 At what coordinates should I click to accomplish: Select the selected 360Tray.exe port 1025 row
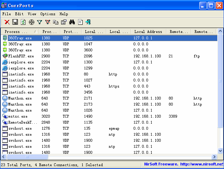pyautogui.click(x=109, y=38)
